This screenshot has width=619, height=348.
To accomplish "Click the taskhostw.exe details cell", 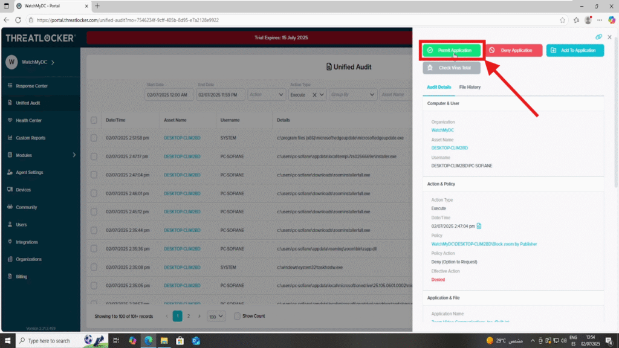I will click(310, 267).
